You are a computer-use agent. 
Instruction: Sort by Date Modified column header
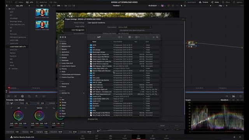click(117, 42)
